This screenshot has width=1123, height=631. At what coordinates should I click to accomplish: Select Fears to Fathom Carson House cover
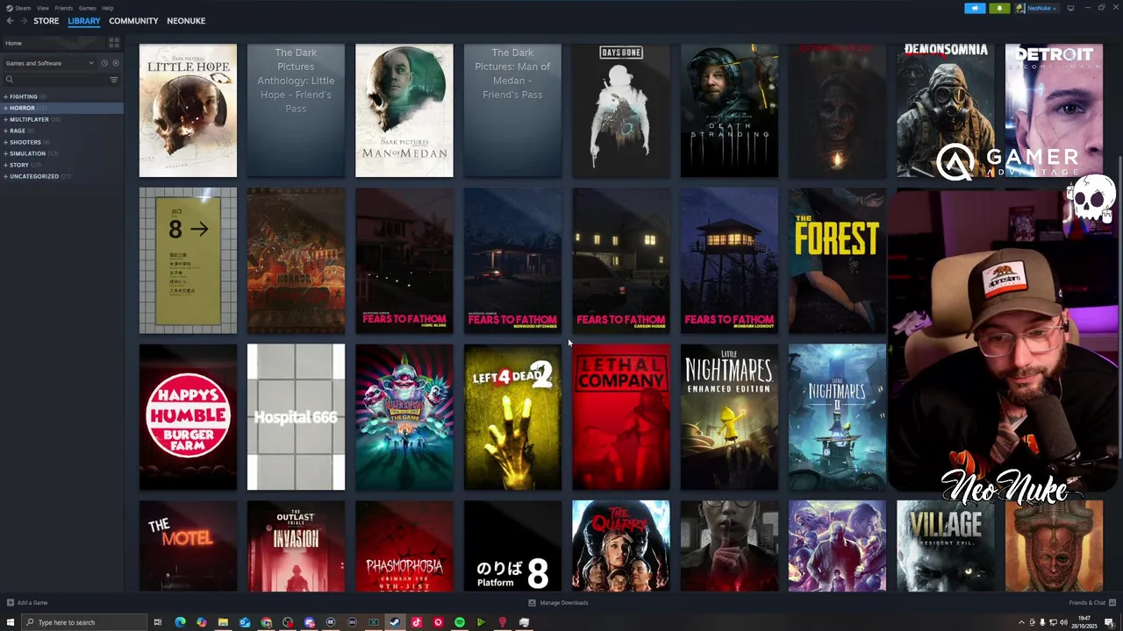point(621,260)
